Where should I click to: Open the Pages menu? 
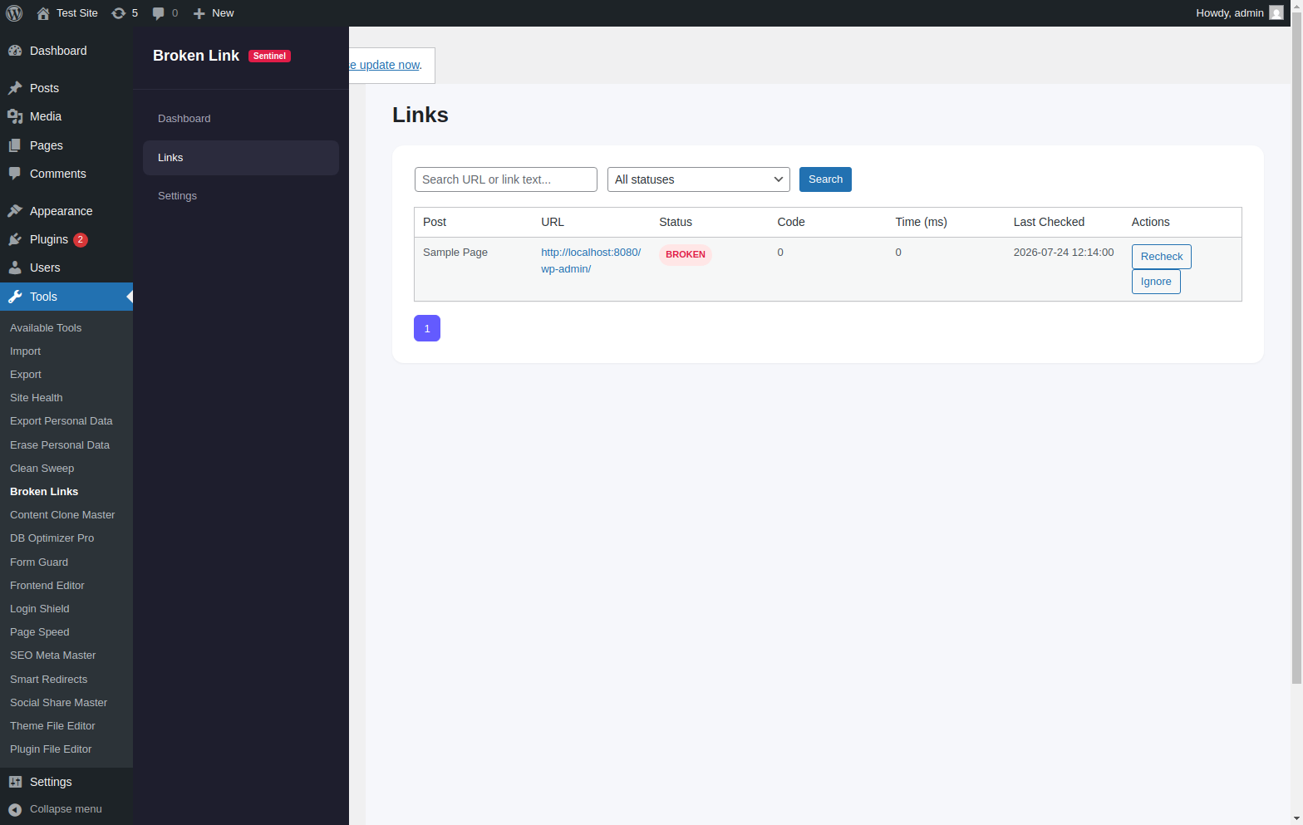66,145
